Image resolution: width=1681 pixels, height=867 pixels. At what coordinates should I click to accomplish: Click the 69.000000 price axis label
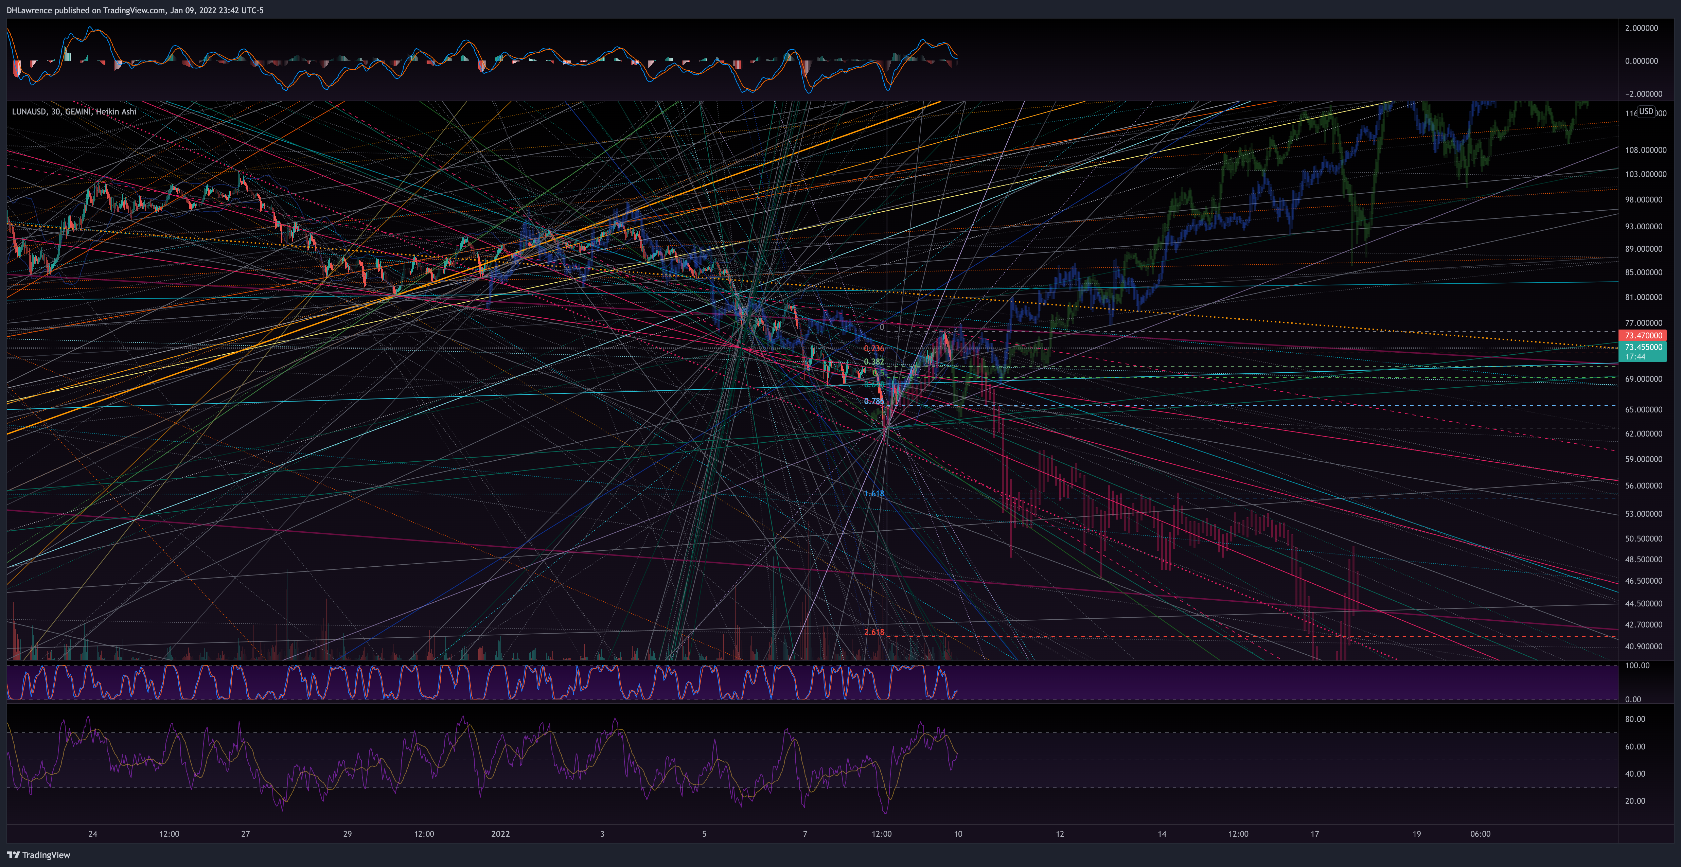(x=1643, y=379)
